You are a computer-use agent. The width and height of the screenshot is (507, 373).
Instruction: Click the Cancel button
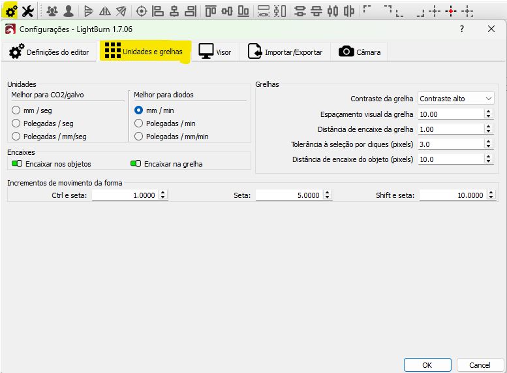pos(480,365)
